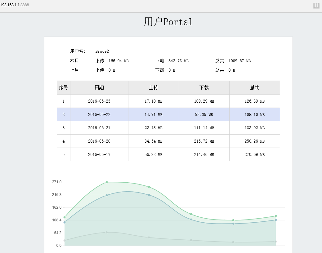Screen dimensions: 322x253
Task: Click the peak point on green chart line
Action: pyautogui.click(x=107, y=182)
